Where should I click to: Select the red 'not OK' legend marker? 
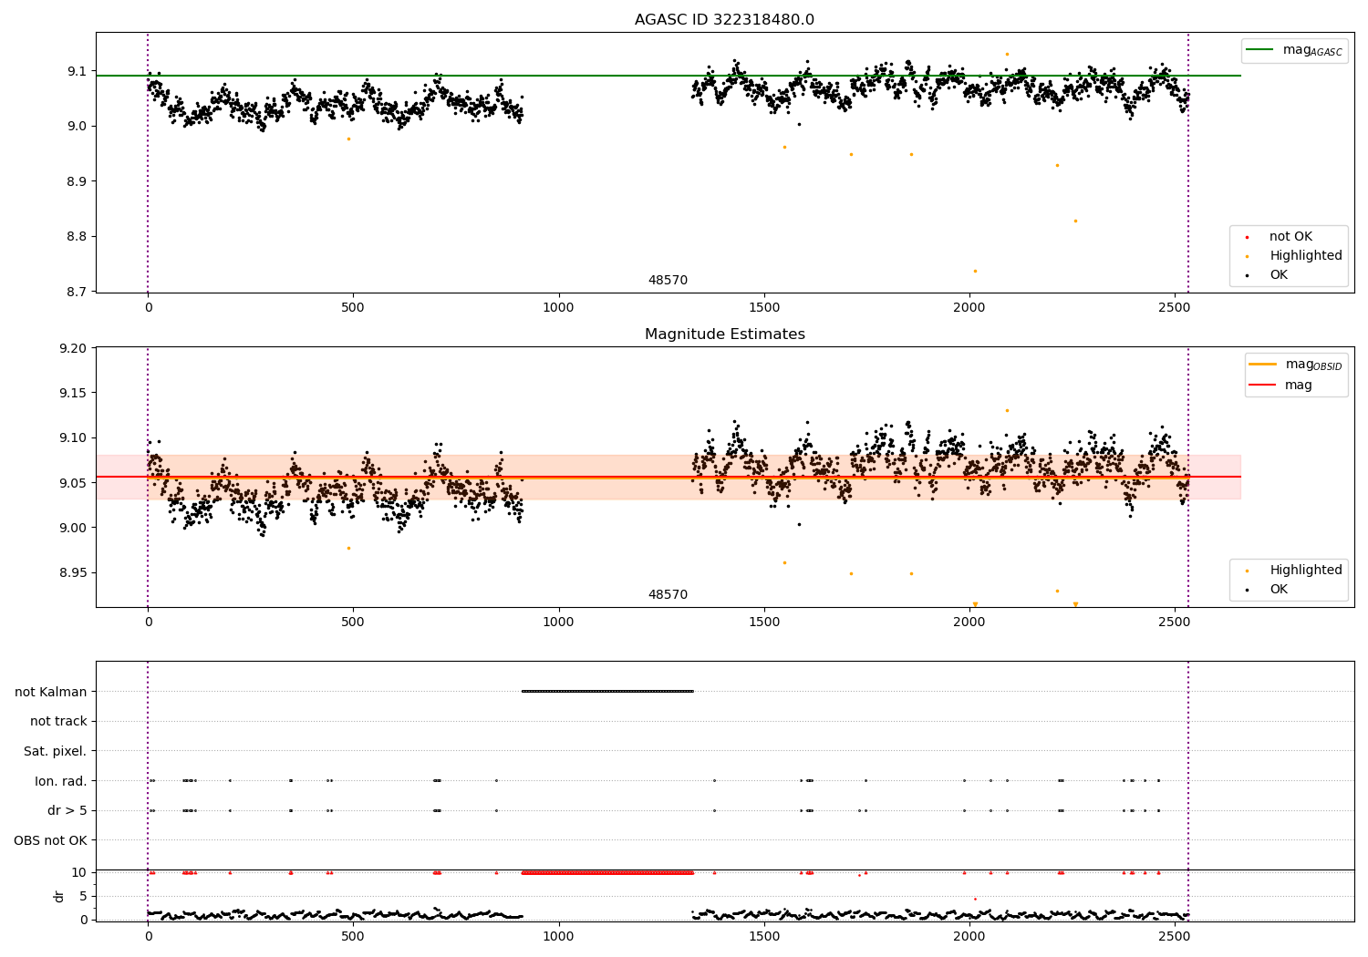click(1247, 237)
